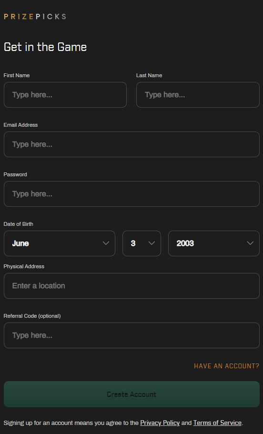Viewport: 263px width, 434px height.
Task: Open the Terms of Service link
Action: point(217,423)
